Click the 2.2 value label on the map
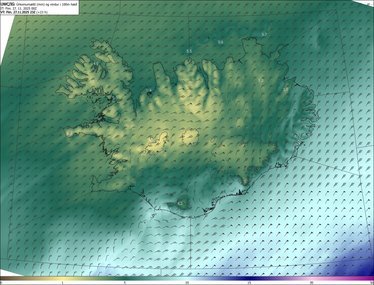The height and width of the screenshot is (285, 374). (x=92, y=81)
